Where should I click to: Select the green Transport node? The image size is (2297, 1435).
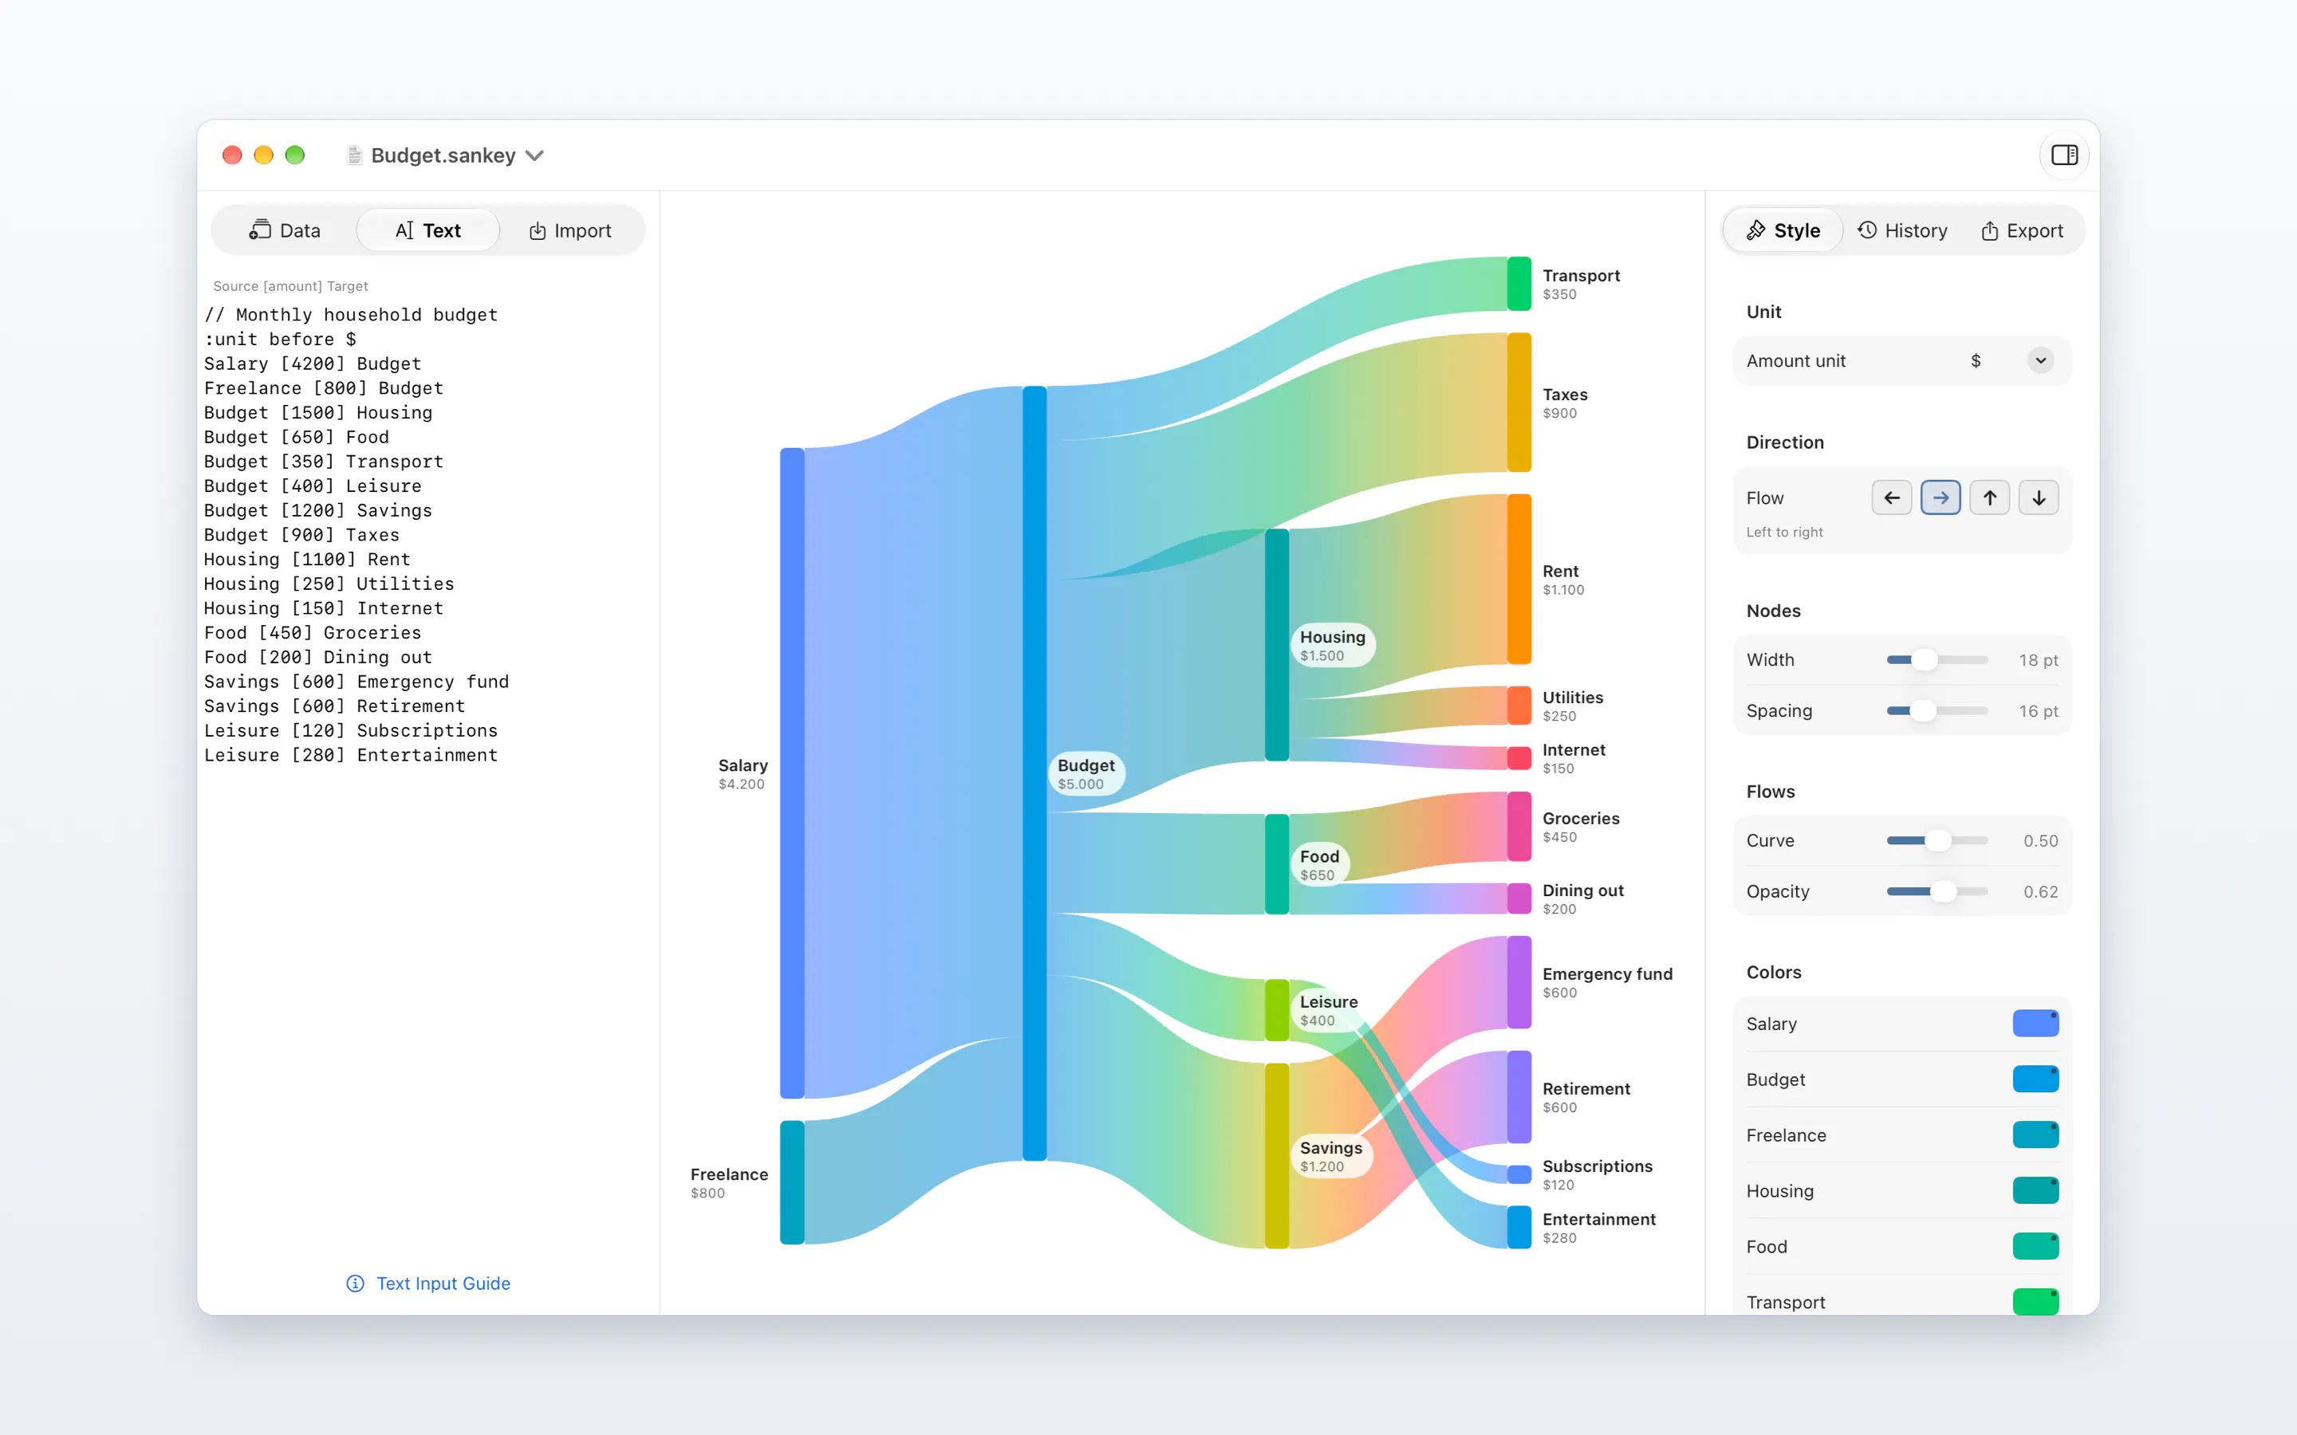(x=1519, y=284)
